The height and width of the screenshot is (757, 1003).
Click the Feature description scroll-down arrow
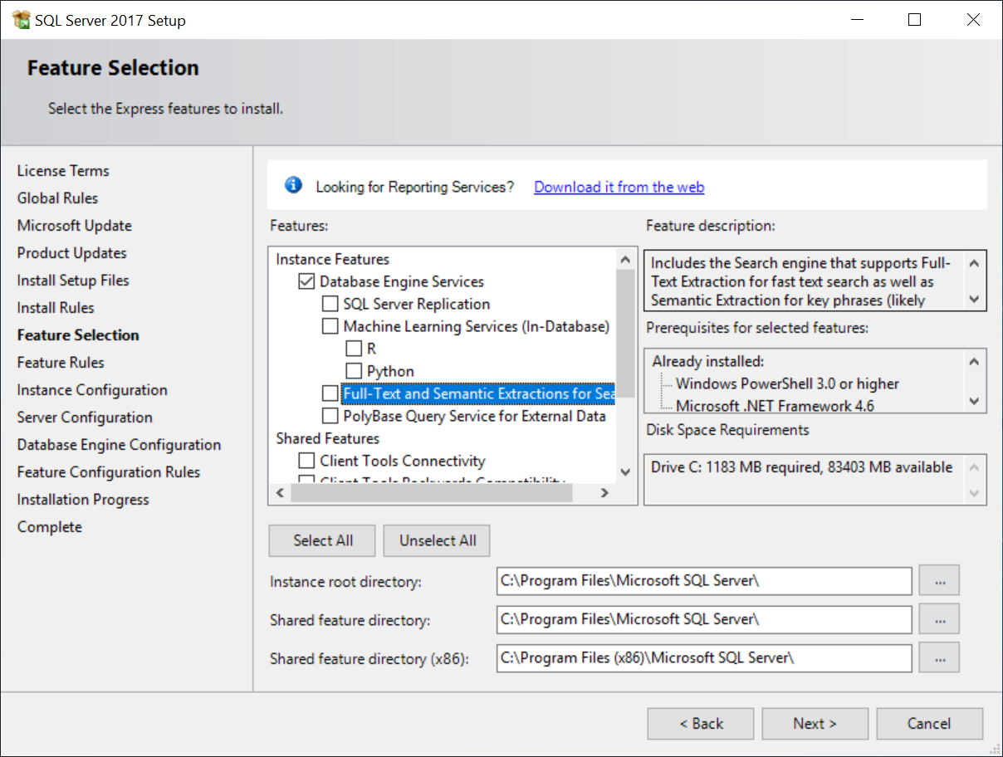(974, 299)
